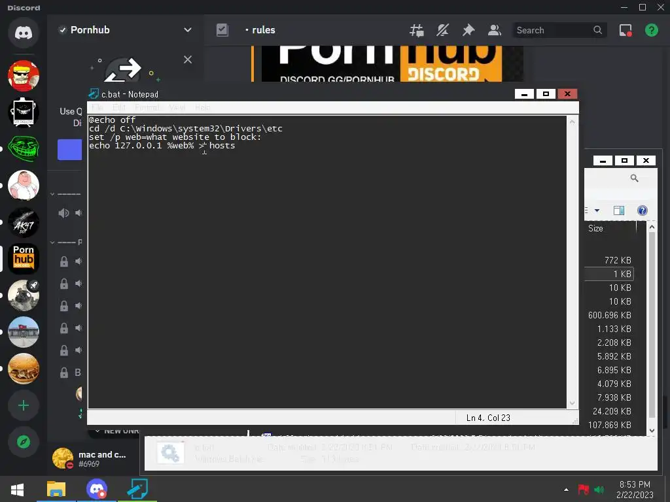Collapse the new unreads indicator chevron
The image size is (670, 502).
tap(97, 431)
